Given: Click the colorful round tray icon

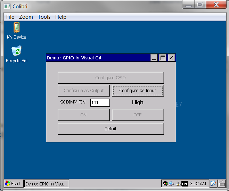Looking at the screenshot, I should point(165,184).
